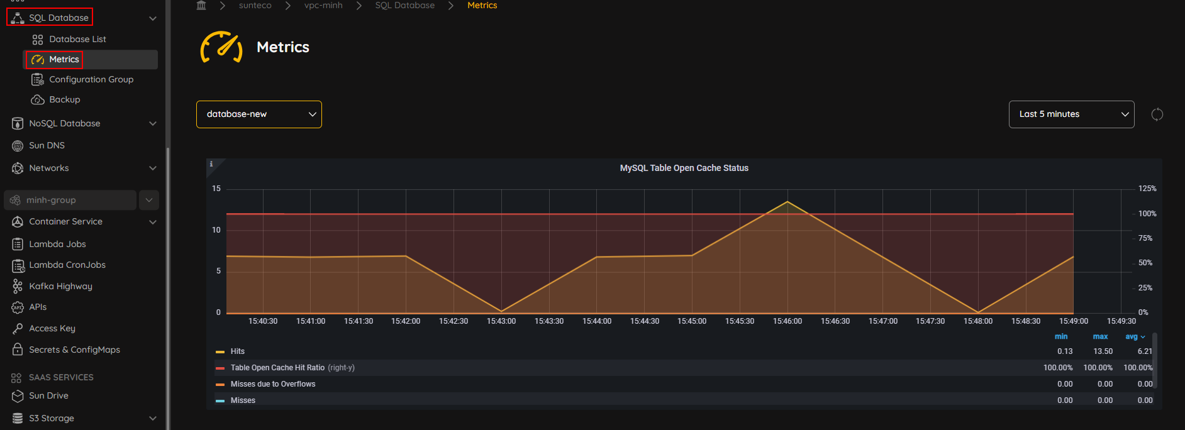The width and height of the screenshot is (1185, 430).
Task: Sort legend by min column
Action: (1061, 336)
